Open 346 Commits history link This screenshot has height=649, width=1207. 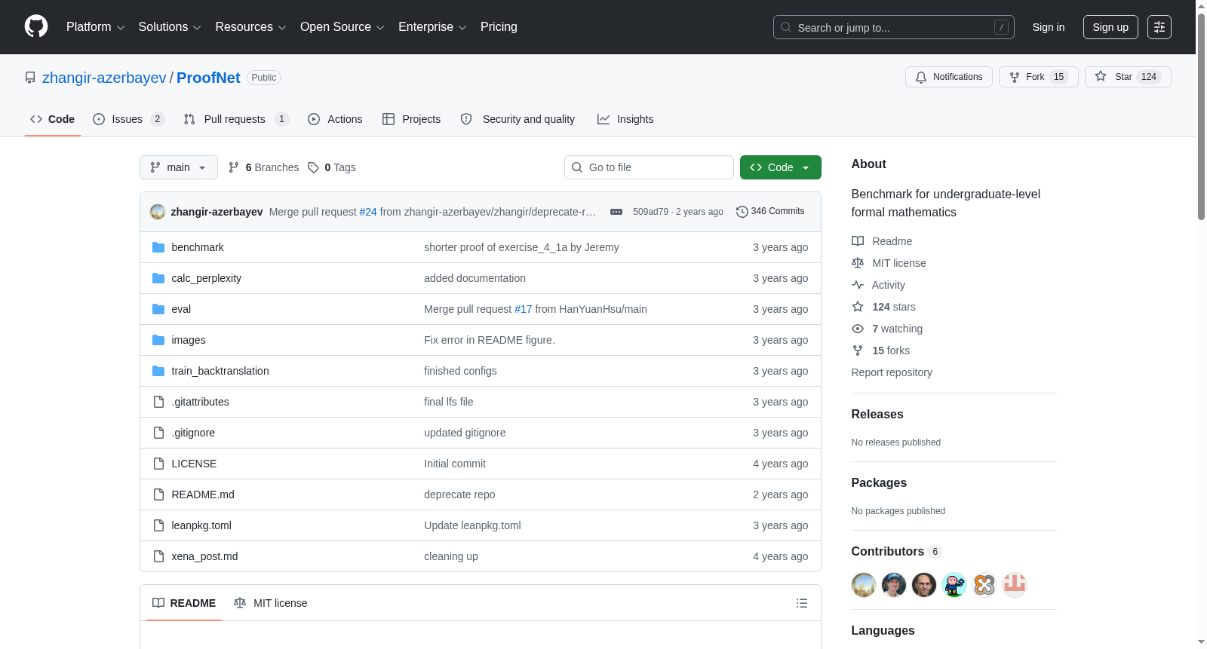coord(770,212)
